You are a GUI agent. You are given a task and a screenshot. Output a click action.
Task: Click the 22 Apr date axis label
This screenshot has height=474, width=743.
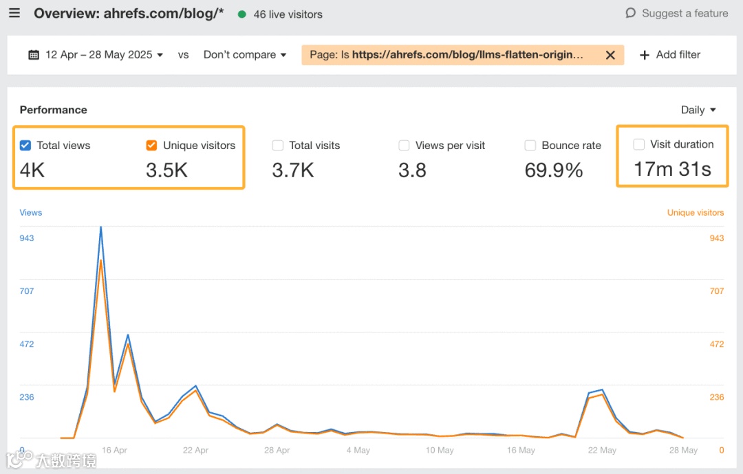pyautogui.click(x=195, y=450)
